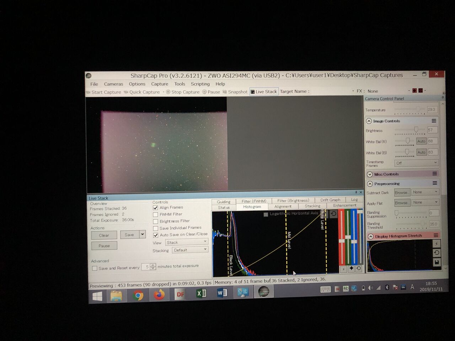Image resolution: width=455 pixels, height=341 pixels.
Task: Open the Preprocessing hamburger menu
Action: click(x=434, y=183)
